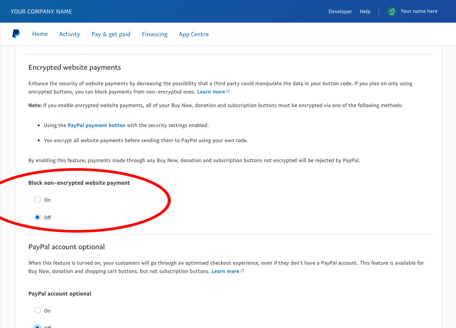Screen dimensions: 456x328
Task: Click the bold 'PayPal account optional' setting label
Action: point(60,294)
